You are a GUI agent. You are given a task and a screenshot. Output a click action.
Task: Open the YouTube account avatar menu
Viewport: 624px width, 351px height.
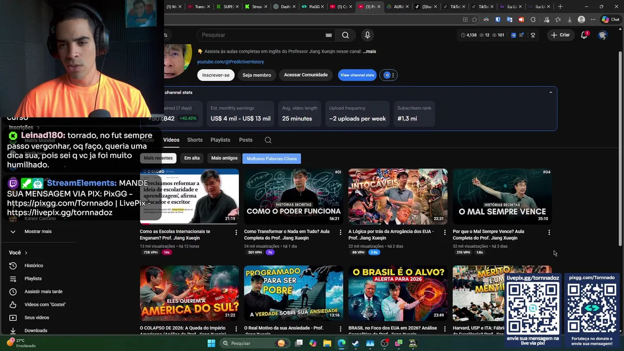(603, 35)
